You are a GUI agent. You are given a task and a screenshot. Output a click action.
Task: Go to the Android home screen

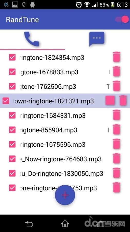[x=65, y=223]
